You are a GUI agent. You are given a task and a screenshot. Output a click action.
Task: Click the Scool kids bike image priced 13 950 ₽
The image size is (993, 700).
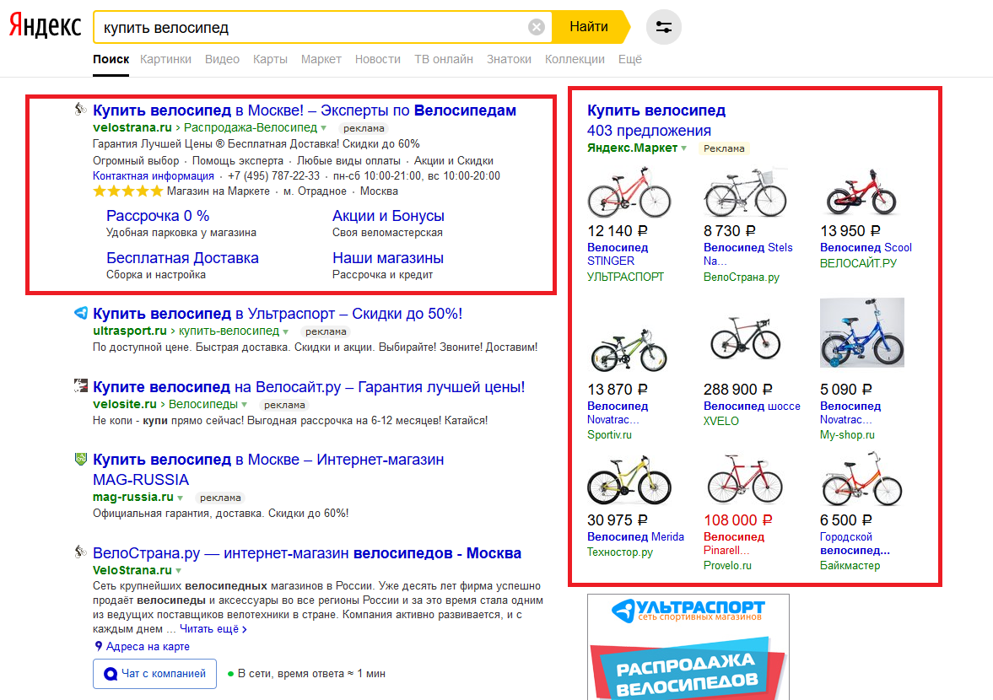[861, 192]
